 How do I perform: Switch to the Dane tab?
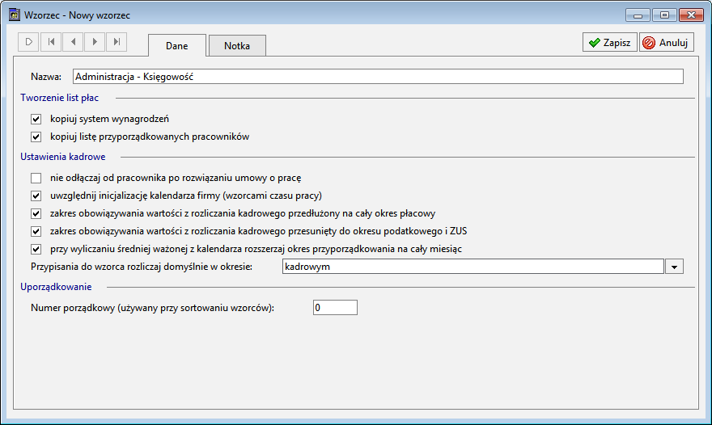pyautogui.click(x=176, y=46)
